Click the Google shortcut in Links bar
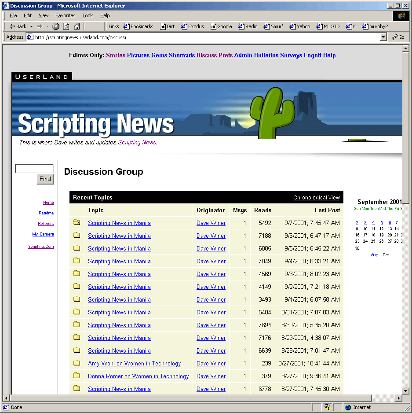This screenshot has height=413, width=412. pyautogui.click(x=221, y=26)
